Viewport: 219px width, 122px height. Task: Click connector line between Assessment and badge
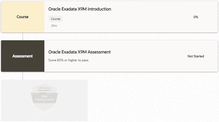coord(23,76)
